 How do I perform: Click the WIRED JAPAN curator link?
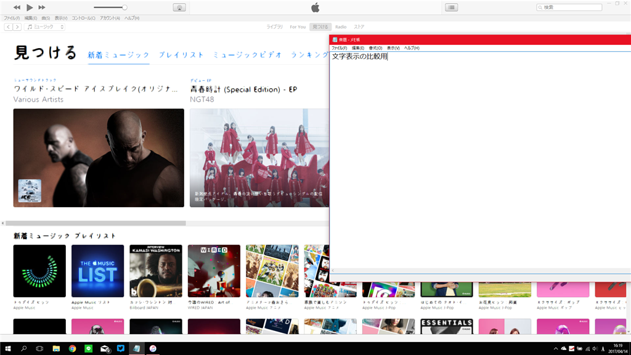(x=200, y=308)
